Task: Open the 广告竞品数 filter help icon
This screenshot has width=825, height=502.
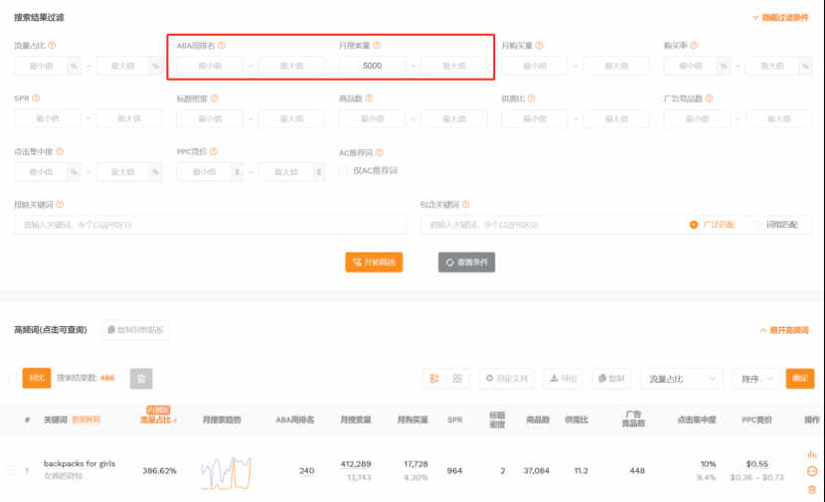Action: pyautogui.click(x=710, y=98)
